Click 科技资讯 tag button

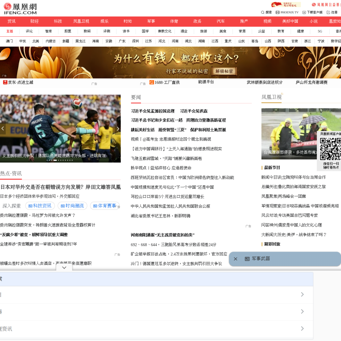coord(40,206)
